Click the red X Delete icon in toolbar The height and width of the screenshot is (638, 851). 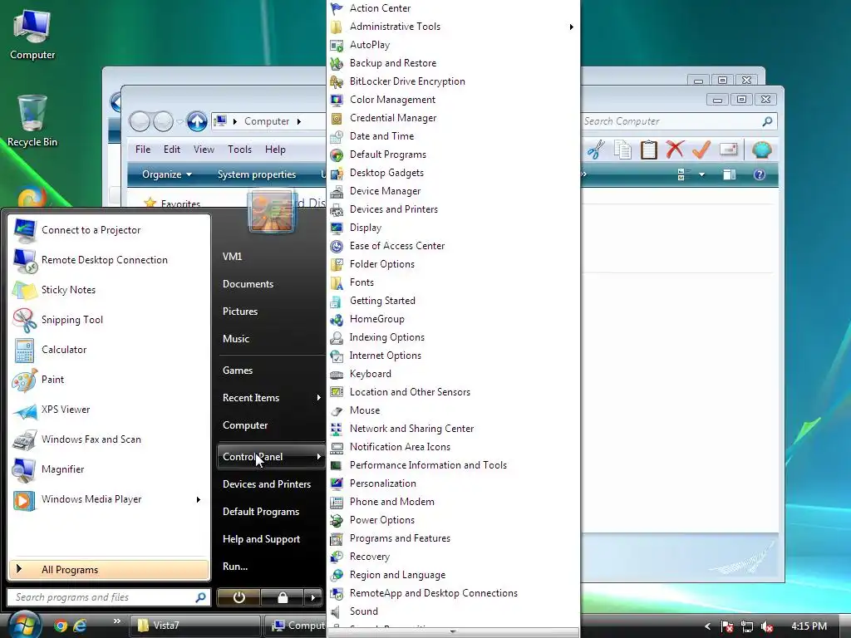tap(675, 150)
